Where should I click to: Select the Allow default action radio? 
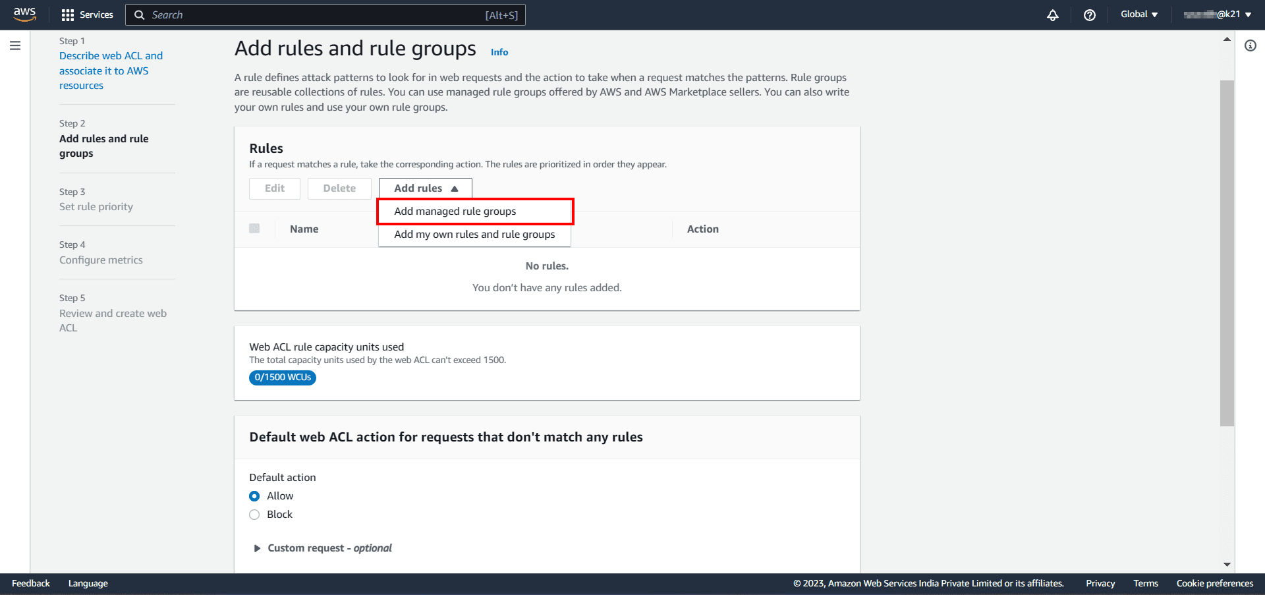tap(254, 496)
